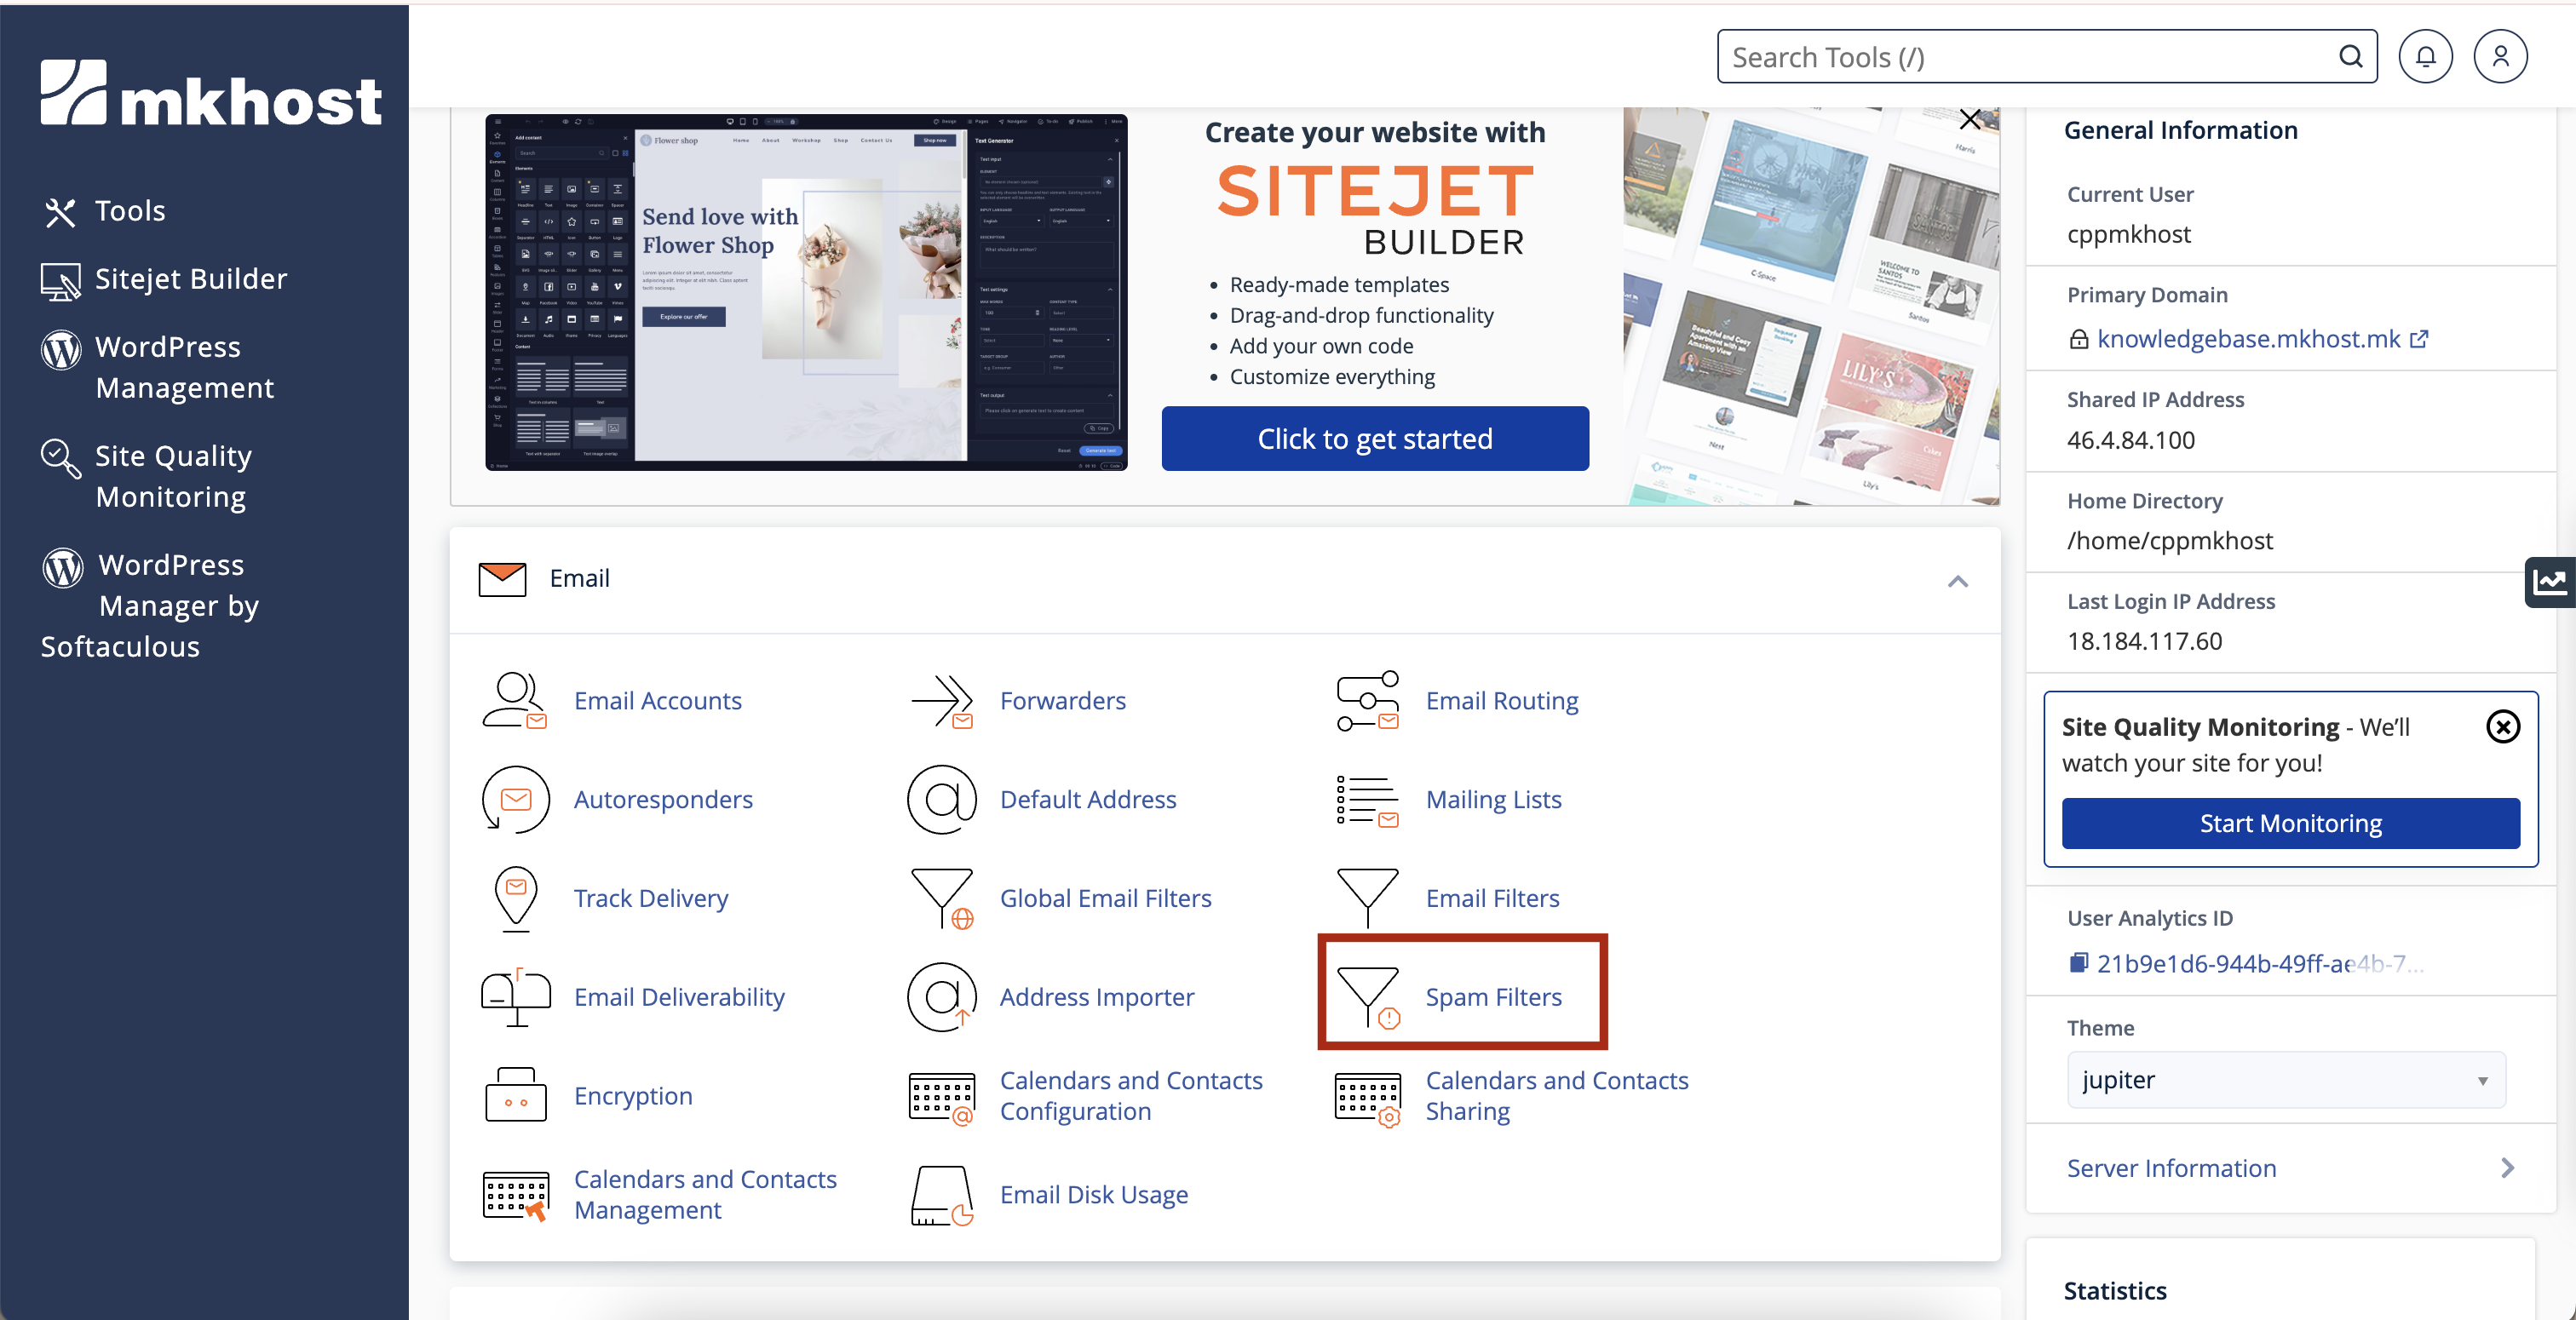Click the Forwarders arrow icon
The height and width of the screenshot is (1320, 2576).
click(x=942, y=700)
